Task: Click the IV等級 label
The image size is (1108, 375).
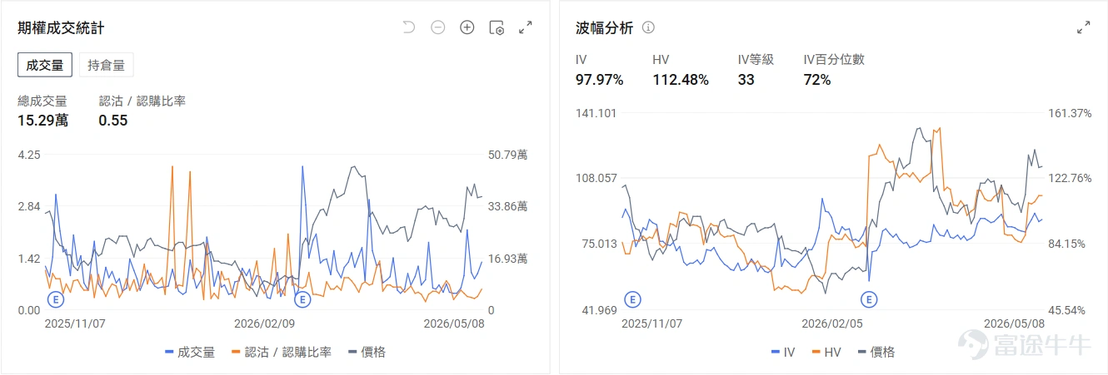Action: point(756,60)
